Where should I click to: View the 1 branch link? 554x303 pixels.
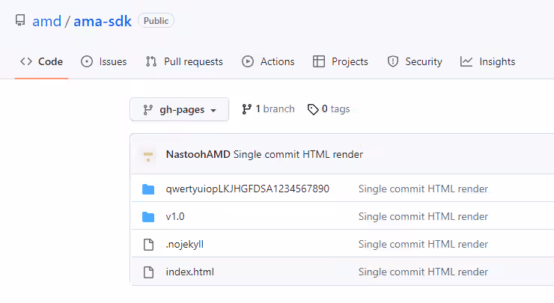tap(268, 108)
